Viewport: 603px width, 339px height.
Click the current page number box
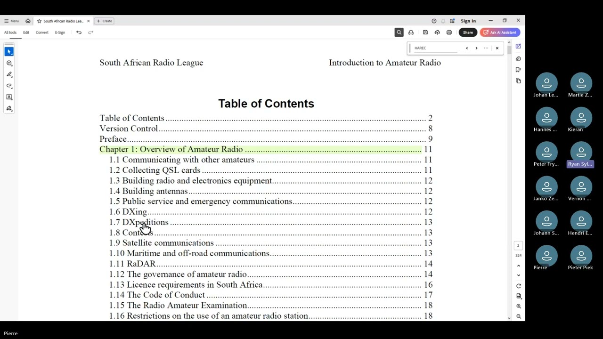coord(518,245)
